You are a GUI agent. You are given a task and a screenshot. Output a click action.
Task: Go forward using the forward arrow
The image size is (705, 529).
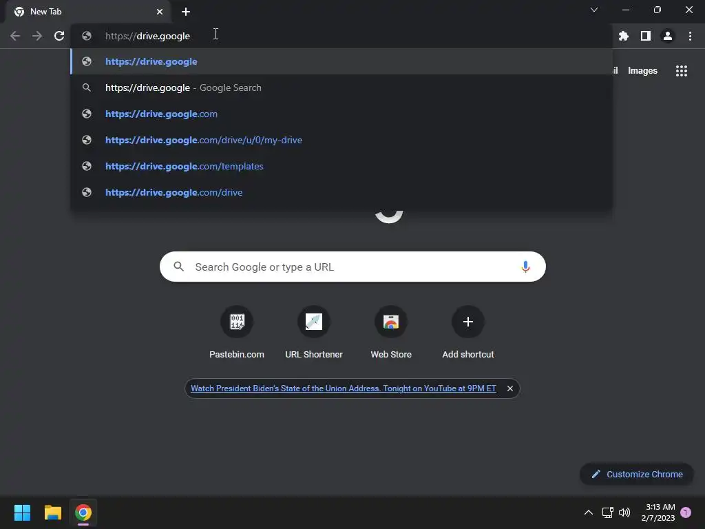(x=37, y=36)
